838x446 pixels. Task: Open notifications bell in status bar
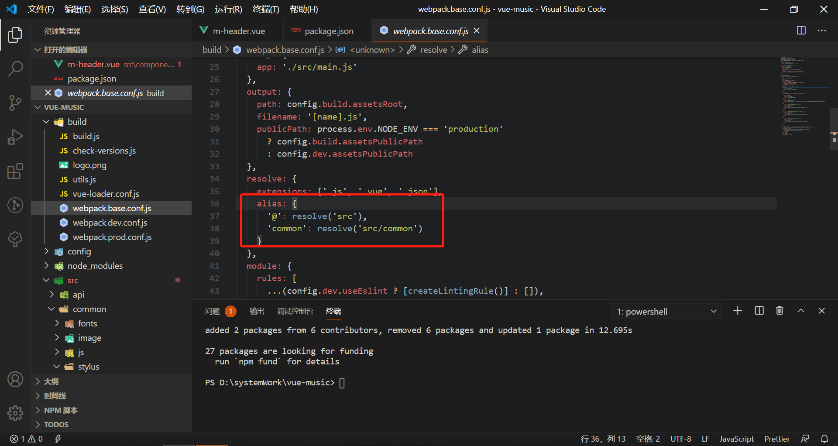click(x=824, y=439)
